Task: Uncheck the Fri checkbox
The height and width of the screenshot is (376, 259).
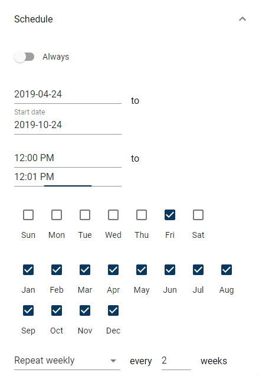Action: point(170,215)
